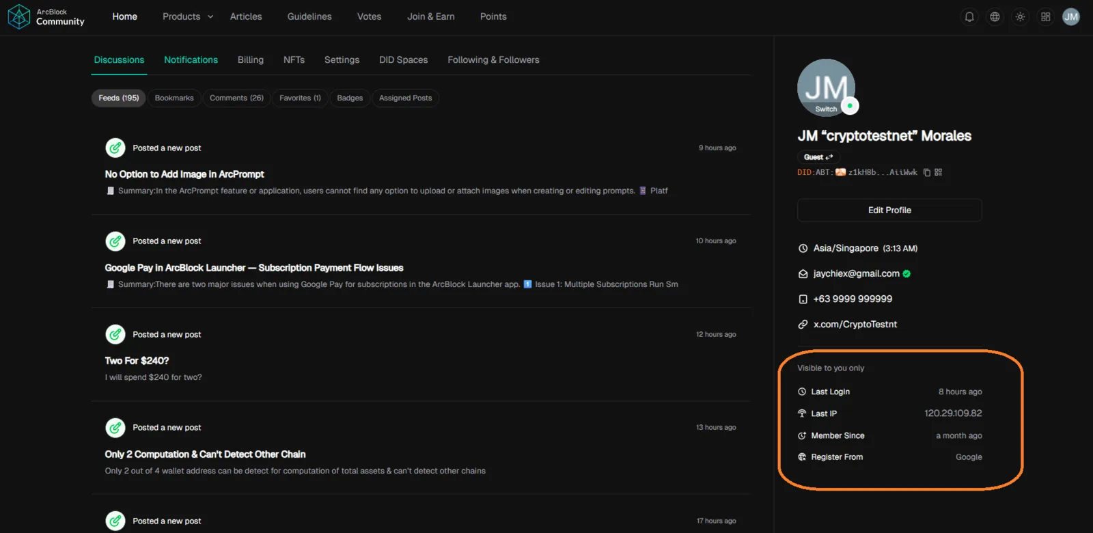The height and width of the screenshot is (533, 1093).
Task: Show the Favorites (1) filter
Action: coord(300,98)
